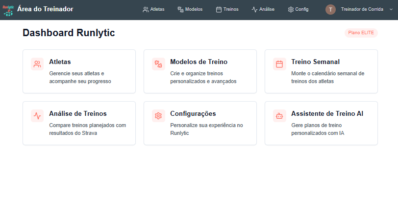Image resolution: width=398 pixels, height=216 pixels.
Task: Open the Assistente de Treino AI card heading
Action: 327,113
